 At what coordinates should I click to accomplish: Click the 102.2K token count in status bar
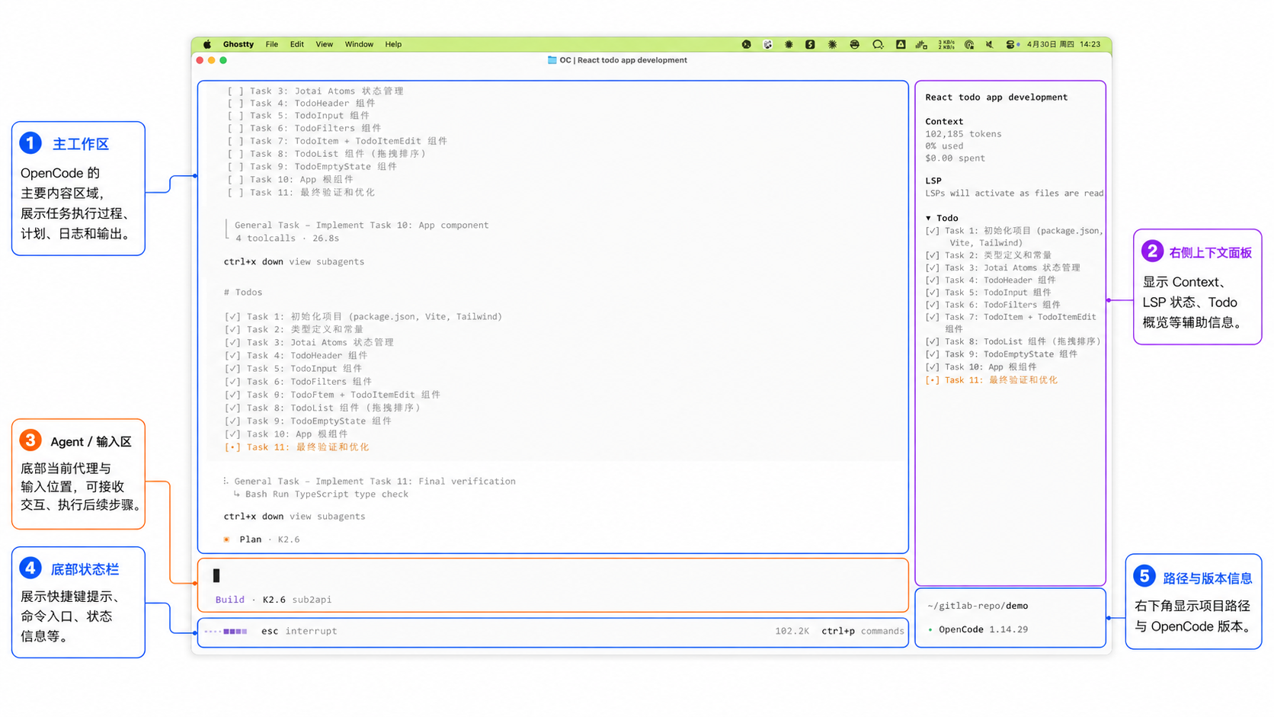coord(792,631)
